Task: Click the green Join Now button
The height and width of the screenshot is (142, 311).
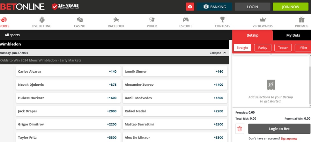Action: click(x=290, y=7)
